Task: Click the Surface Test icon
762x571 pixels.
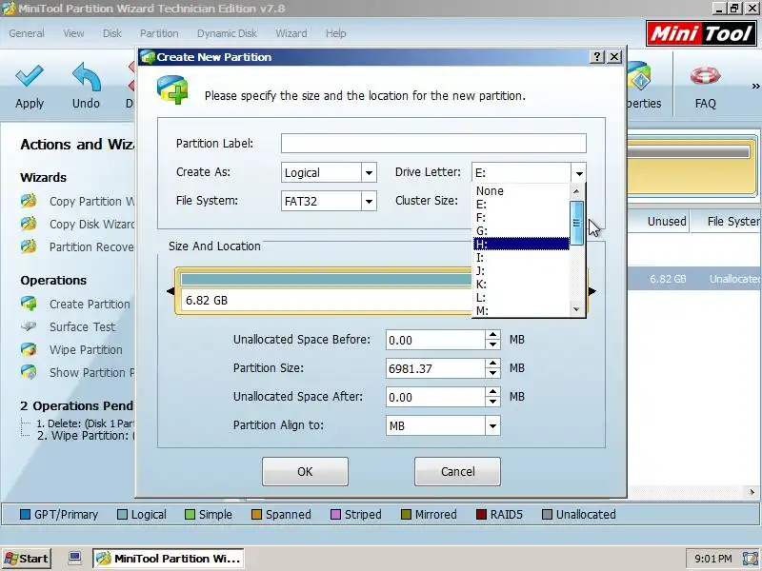Action: tap(29, 326)
